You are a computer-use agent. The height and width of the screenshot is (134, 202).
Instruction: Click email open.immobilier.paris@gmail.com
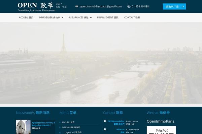point(101,6)
